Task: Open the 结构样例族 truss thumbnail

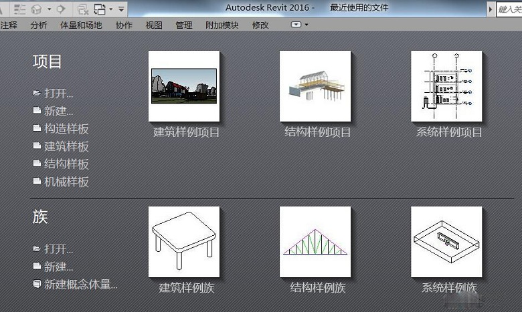Action: pyautogui.click(x=315, y=241)
